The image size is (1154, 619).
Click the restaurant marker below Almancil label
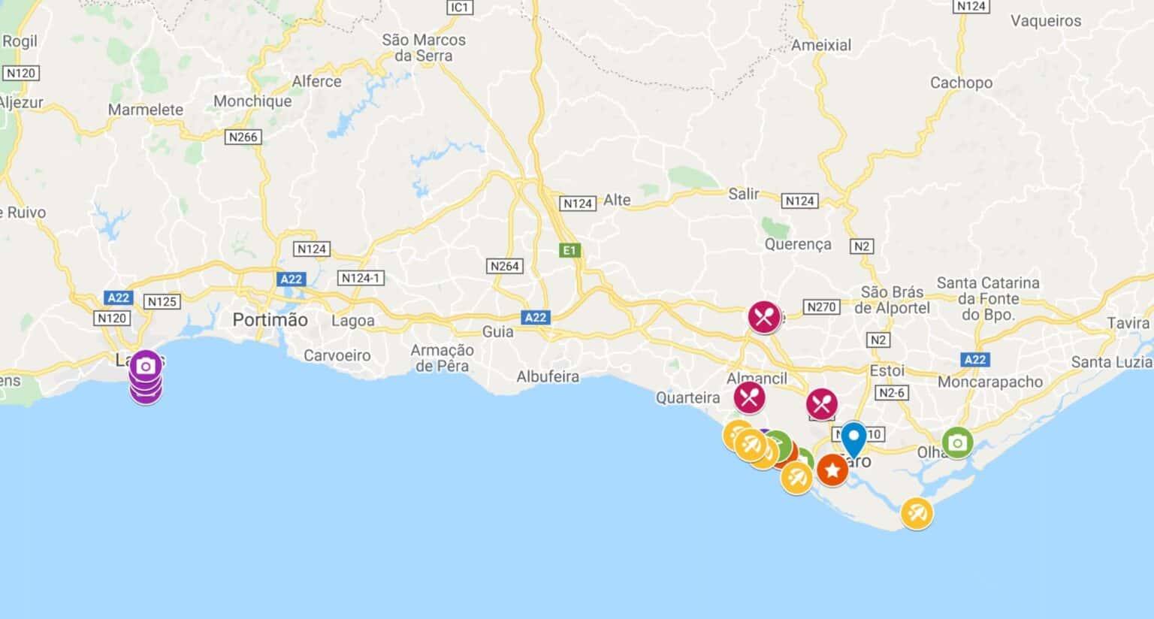pos(749,397)
